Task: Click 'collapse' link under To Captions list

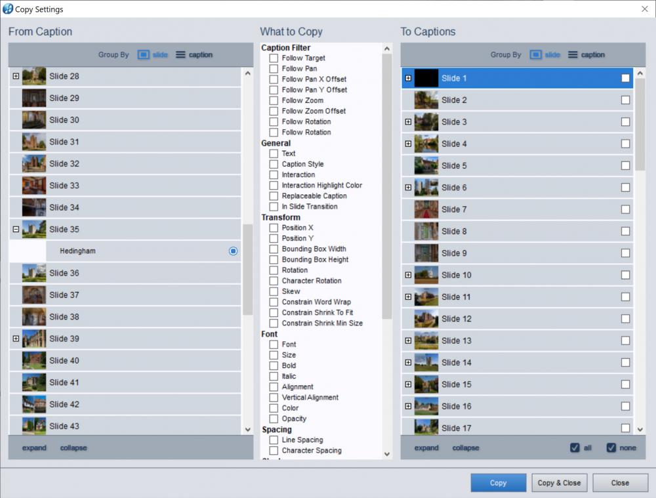Action: point(465,448)
